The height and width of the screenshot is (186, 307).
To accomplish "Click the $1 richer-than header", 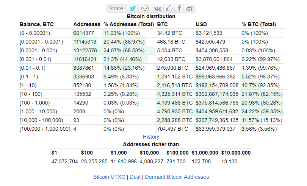I will tap(54, 153).
